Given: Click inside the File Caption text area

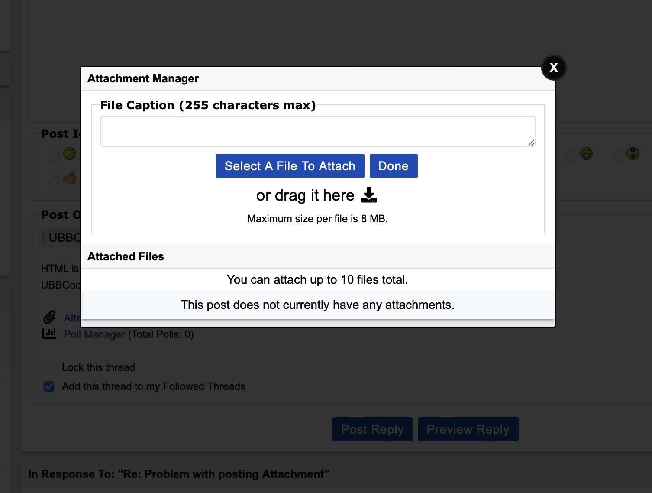Looking at the screenshot, I should point(318,131).
